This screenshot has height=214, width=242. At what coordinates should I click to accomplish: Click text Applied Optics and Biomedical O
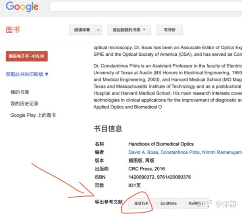pyautogui.click(x=127, y=107)
